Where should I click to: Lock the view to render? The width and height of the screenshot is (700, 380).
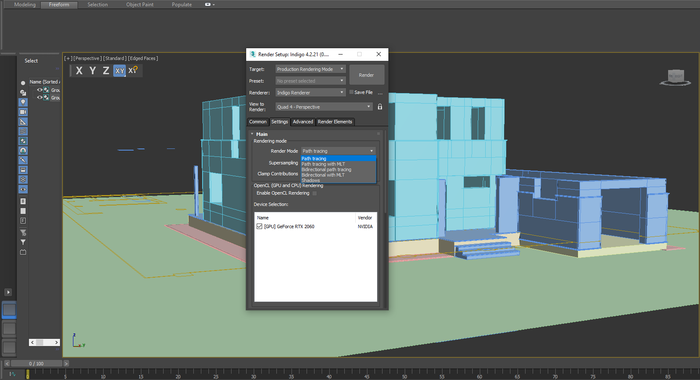pyautogui.click(x=380, y=107)
